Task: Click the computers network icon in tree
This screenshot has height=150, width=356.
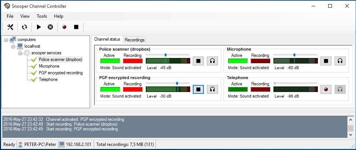Action: click(13, 40)
